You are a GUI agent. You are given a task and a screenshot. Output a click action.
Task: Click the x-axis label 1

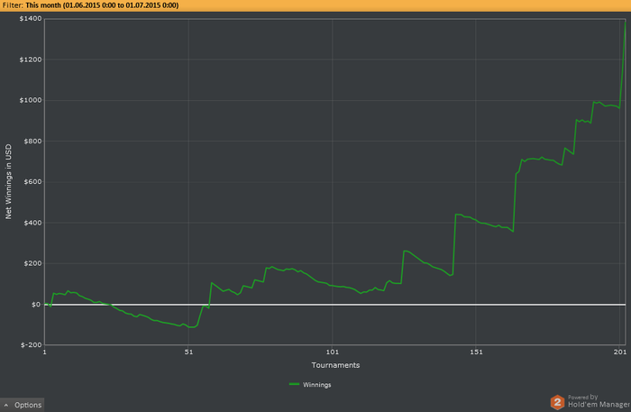tap(45, 352)
